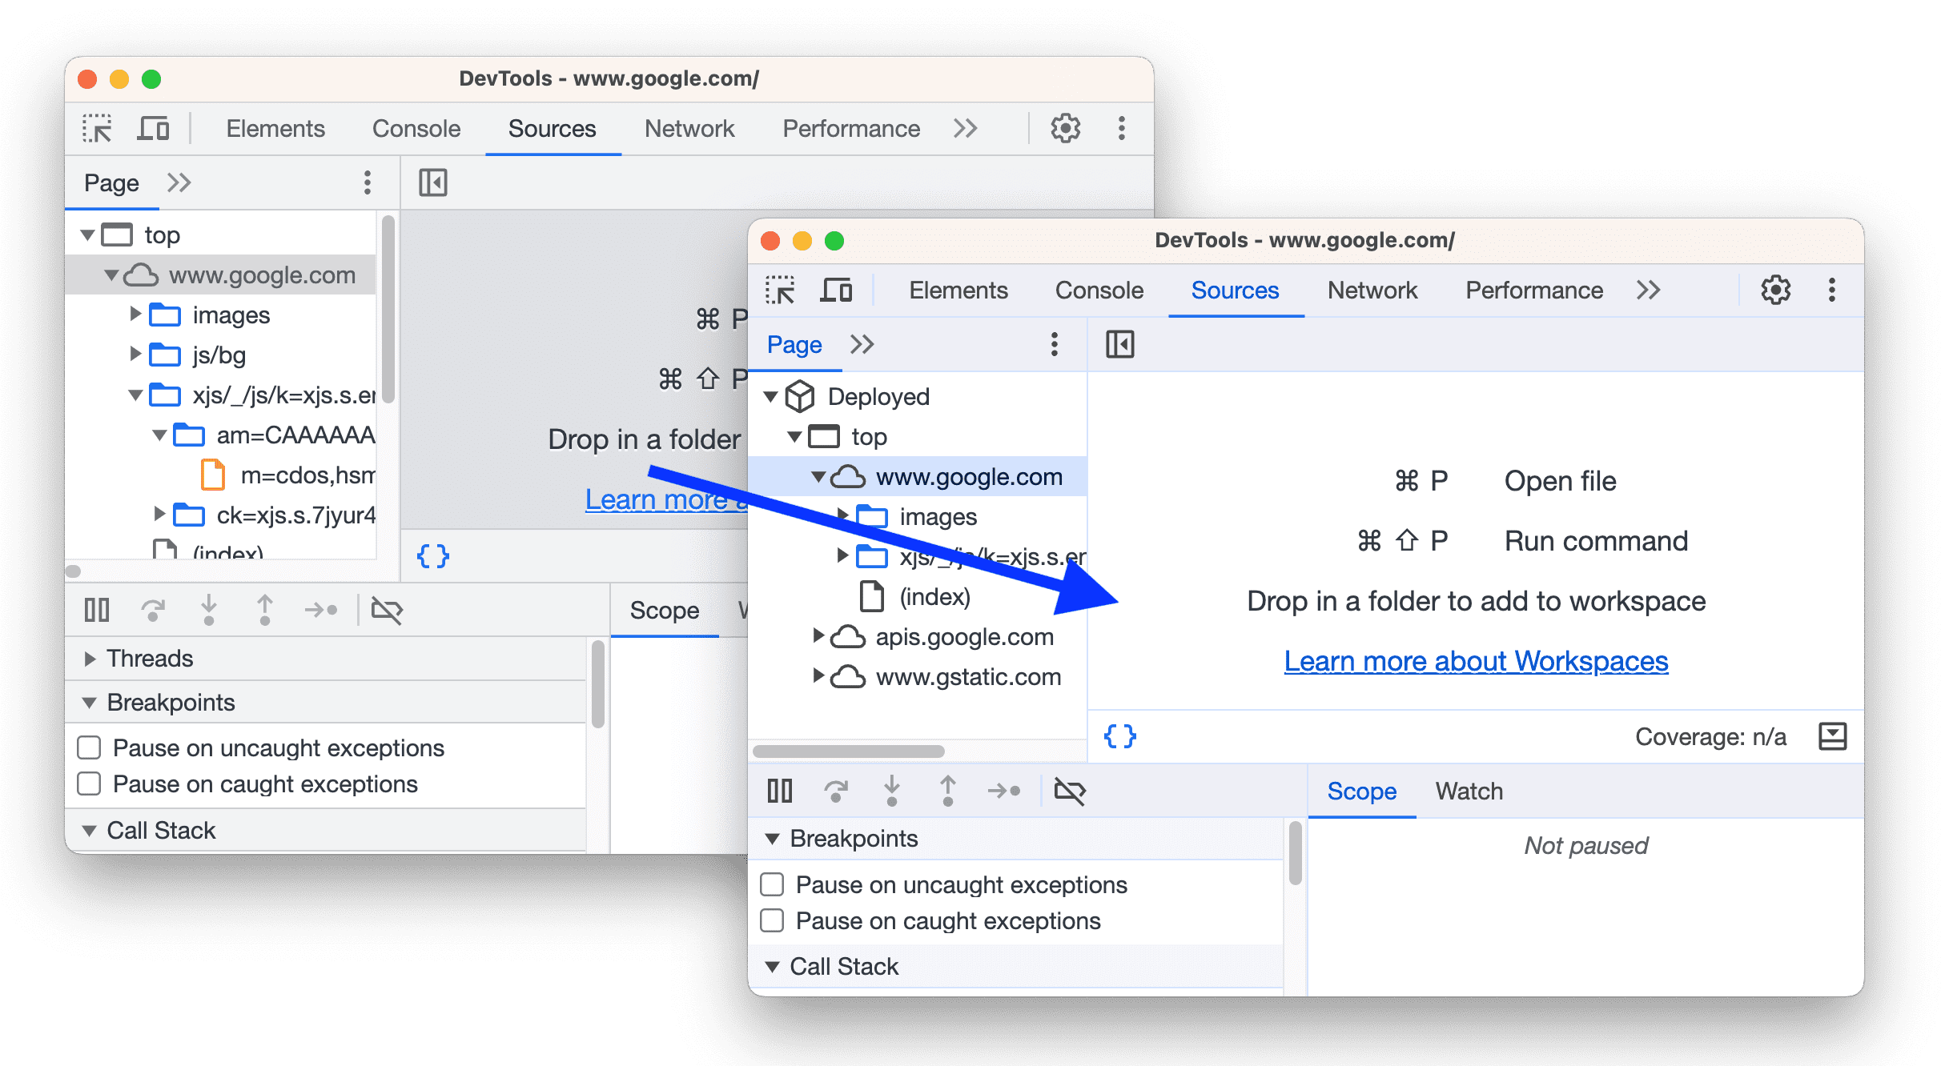Click the device toolbar toggle icon
Image resolution: width=1941 pixels, height=1066 pixels.
pyautogui.click(x=152, y=127)
